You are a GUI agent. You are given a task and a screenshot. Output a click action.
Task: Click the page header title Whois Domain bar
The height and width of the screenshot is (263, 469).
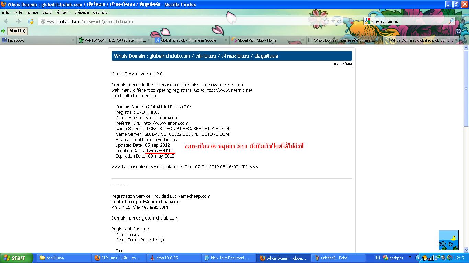tap(231, 56)
